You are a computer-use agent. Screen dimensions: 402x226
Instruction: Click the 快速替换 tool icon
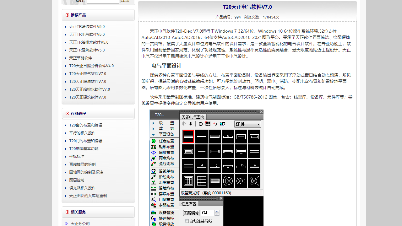pyautogui.click(x=154, y=218)
